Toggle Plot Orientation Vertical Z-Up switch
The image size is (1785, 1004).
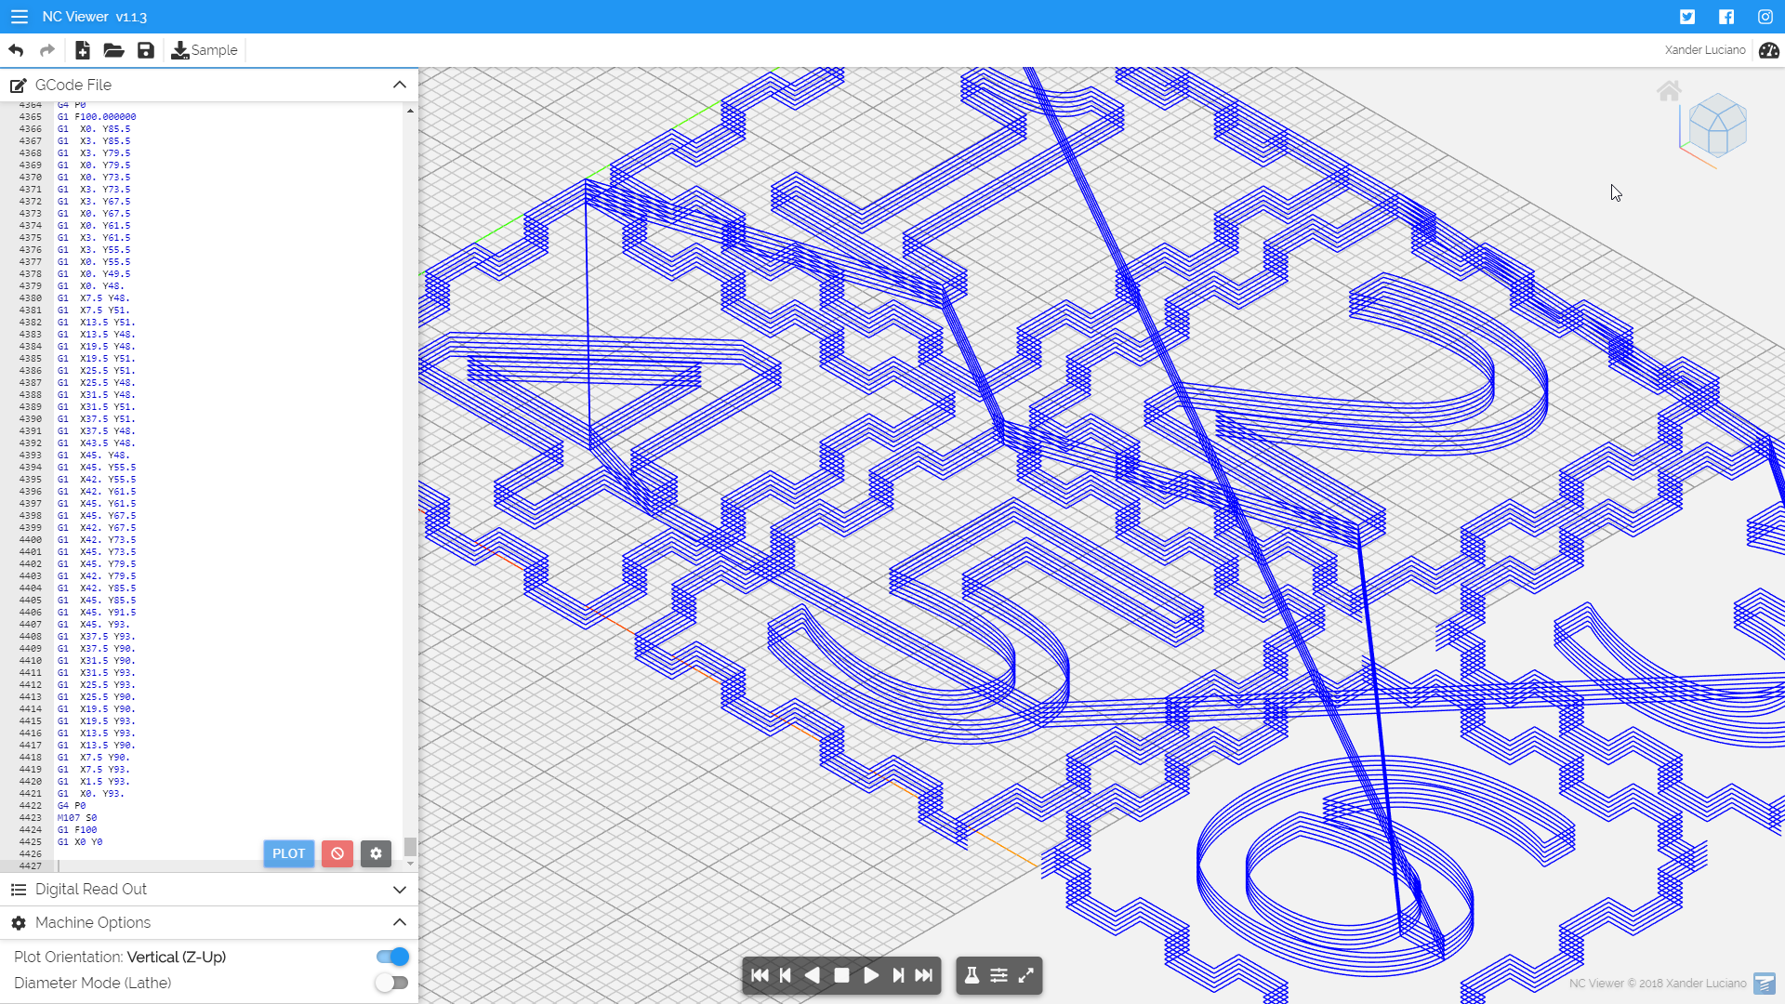click(x=392, y=957)
